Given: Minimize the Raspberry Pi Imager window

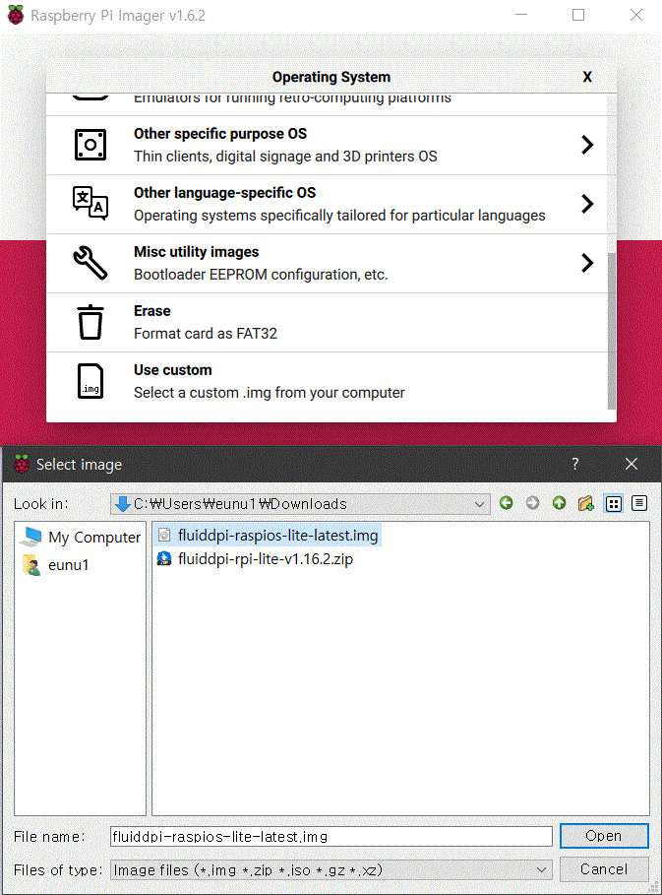Looking at the screenshot, I should pyautogui.click(x=521, y=15).
